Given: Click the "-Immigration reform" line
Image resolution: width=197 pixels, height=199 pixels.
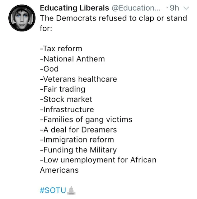Looking at the screenshot, I should 77,140.
